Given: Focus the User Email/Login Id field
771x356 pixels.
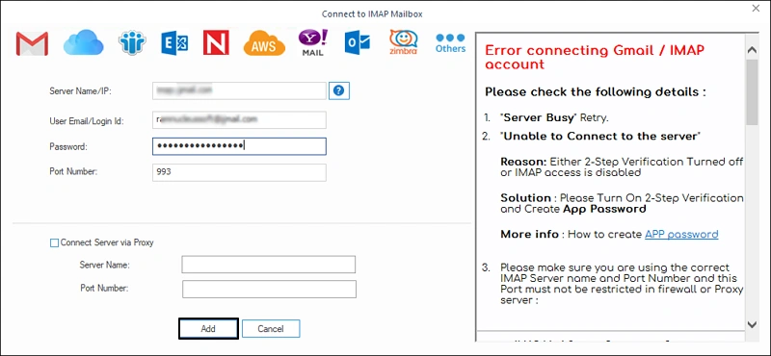Looking at the screenshot, I should pos(239,120).
